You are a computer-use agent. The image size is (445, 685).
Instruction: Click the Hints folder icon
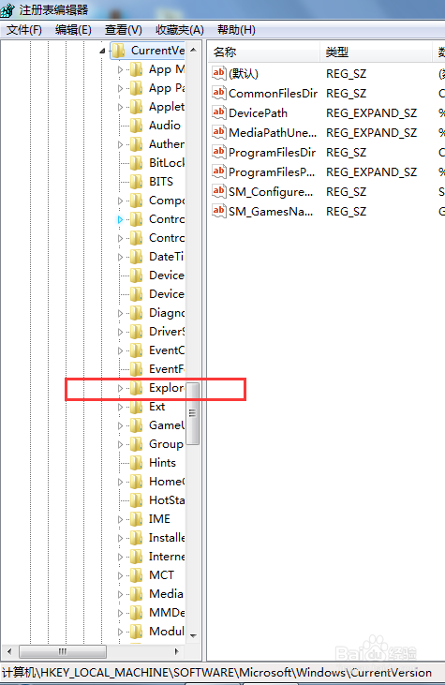coord(136,463)
